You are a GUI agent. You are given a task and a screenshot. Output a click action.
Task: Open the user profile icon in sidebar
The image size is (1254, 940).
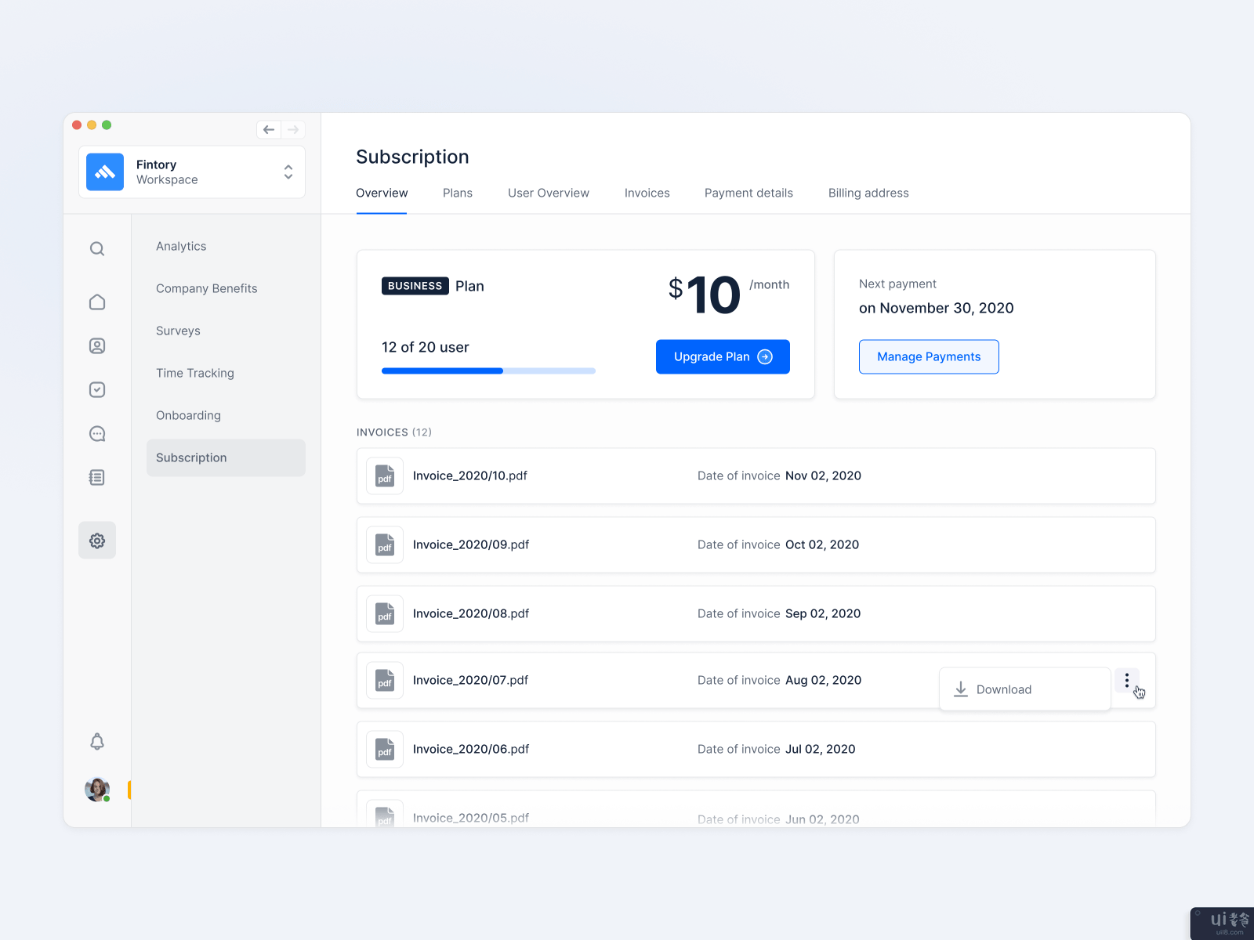97,346
